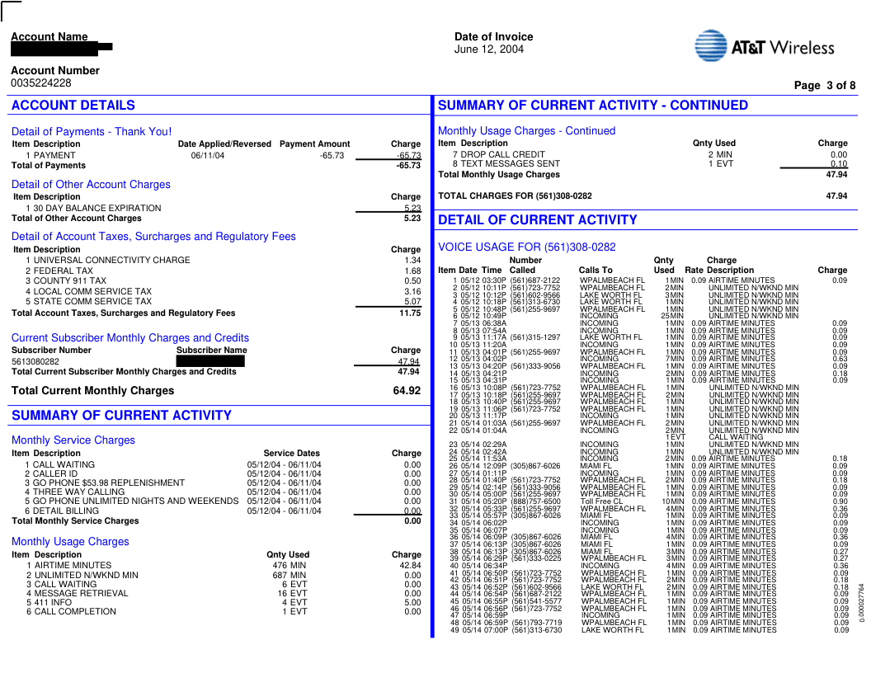
Task: Click the subscriber number 5613080282
Action: [x=35, y=361]
